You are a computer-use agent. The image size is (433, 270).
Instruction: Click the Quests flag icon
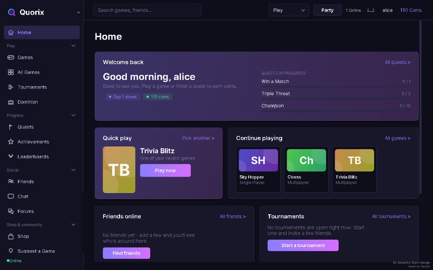(x=11, y=127)
